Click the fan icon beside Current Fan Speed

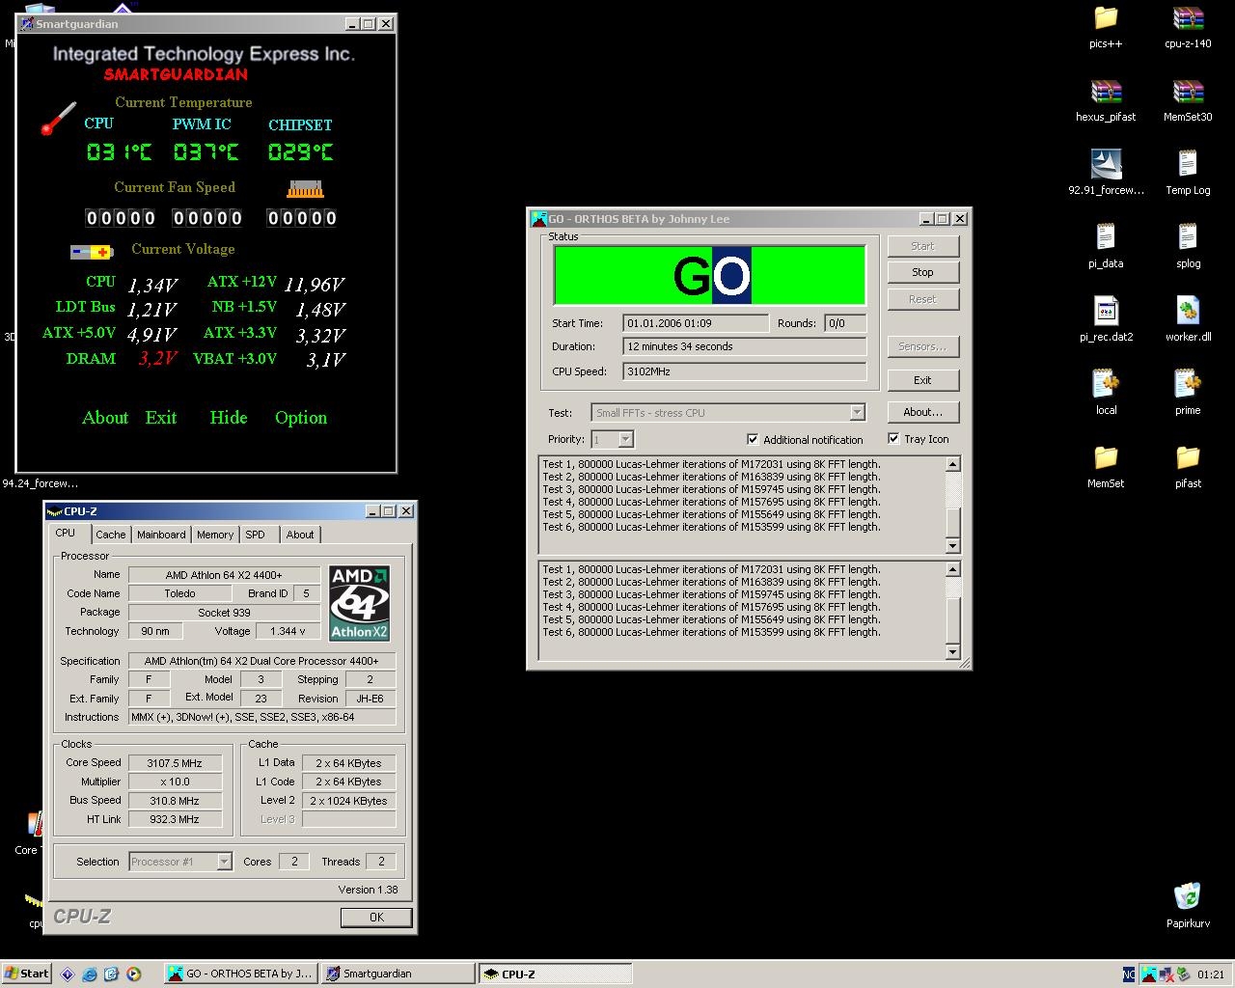point(305,188)
